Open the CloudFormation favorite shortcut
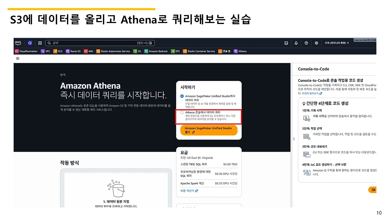The image size is (390, 219). (26, 51)
